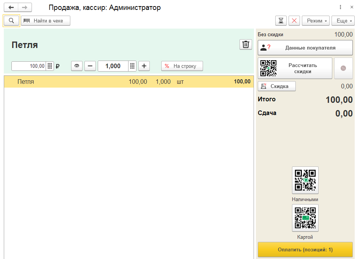357x259 pixels.
Task: Delete the item with the trash icon
Action: [x=246, y=45]
